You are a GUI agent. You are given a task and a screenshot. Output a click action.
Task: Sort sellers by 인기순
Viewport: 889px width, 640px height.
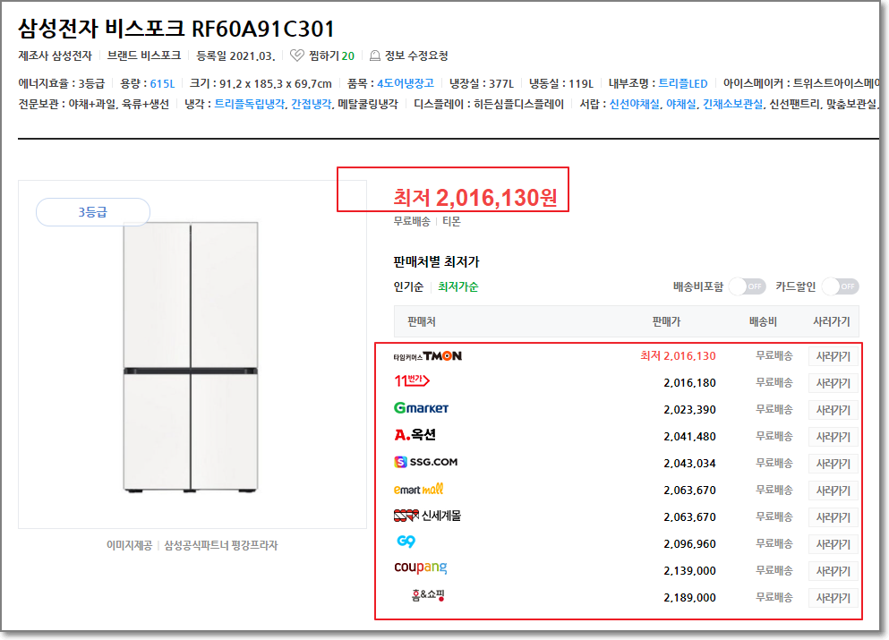pyautogui.click(x=408, y=286)
